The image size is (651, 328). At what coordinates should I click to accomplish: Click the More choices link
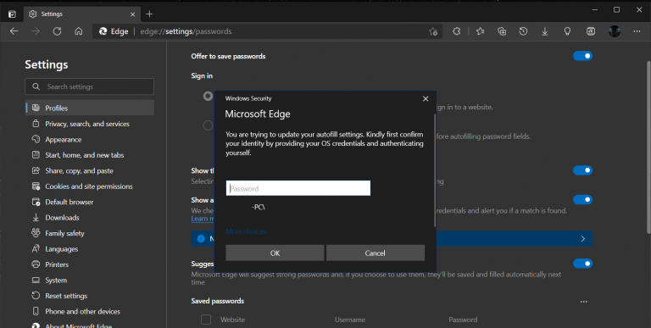pos(246,231)
